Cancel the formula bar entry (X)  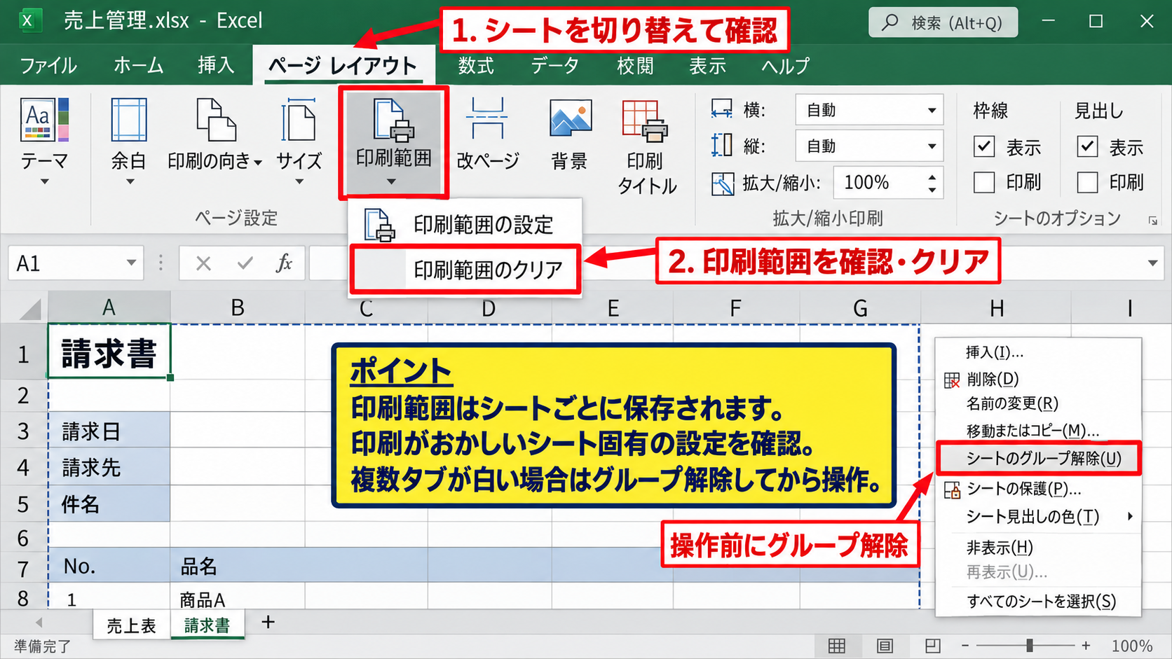point(203,263)
